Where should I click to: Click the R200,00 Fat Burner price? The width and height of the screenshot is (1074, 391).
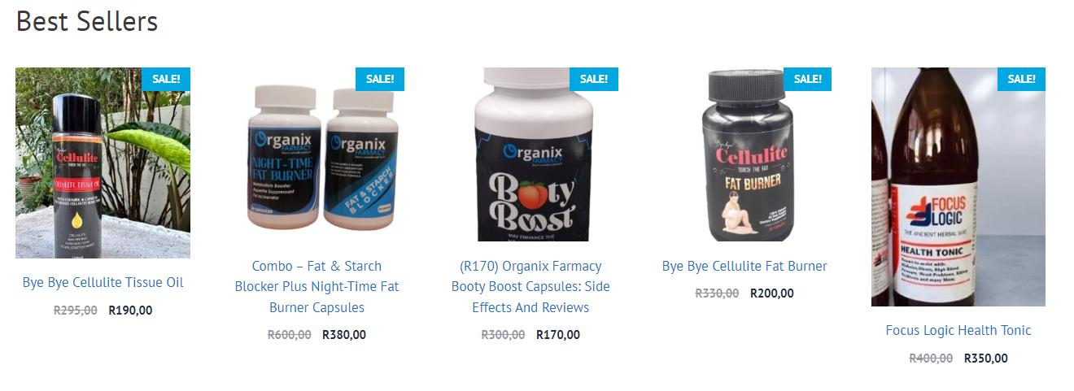coord(772,293)
